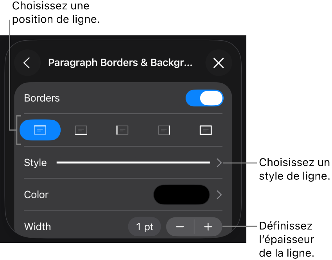Select the right border position icon
Image resolution: width=332 pixels, height=260 pixels.
[164, 130]
